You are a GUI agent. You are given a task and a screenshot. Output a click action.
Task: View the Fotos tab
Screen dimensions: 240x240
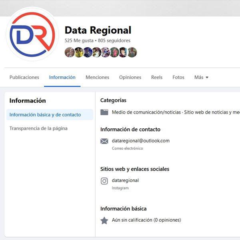point(178,78)
